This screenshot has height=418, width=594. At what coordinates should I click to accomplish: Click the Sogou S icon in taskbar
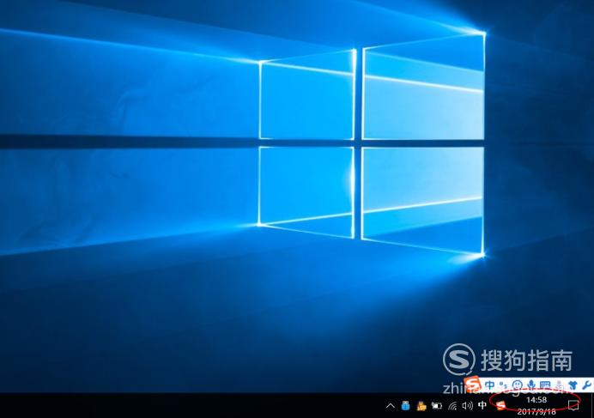coord(500,405)
